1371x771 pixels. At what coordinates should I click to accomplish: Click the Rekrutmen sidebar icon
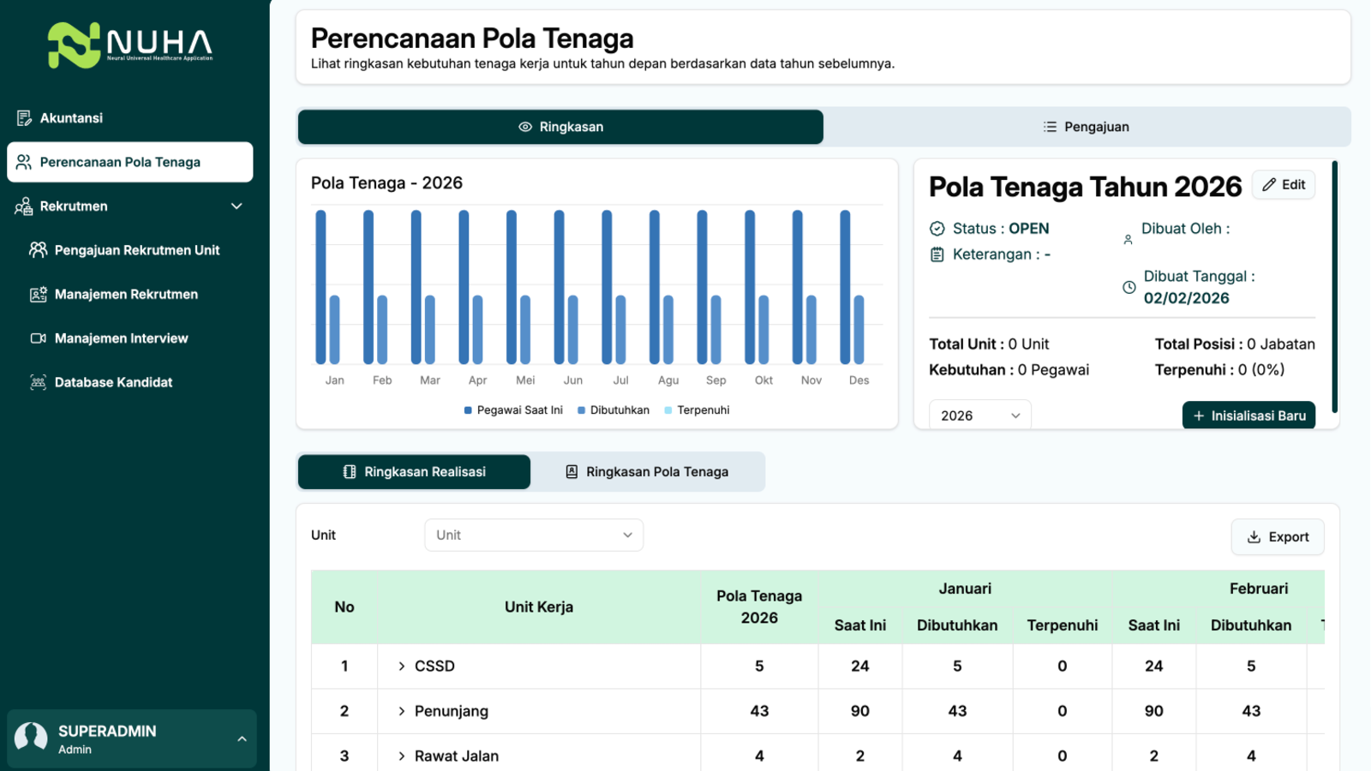point(24,206)
